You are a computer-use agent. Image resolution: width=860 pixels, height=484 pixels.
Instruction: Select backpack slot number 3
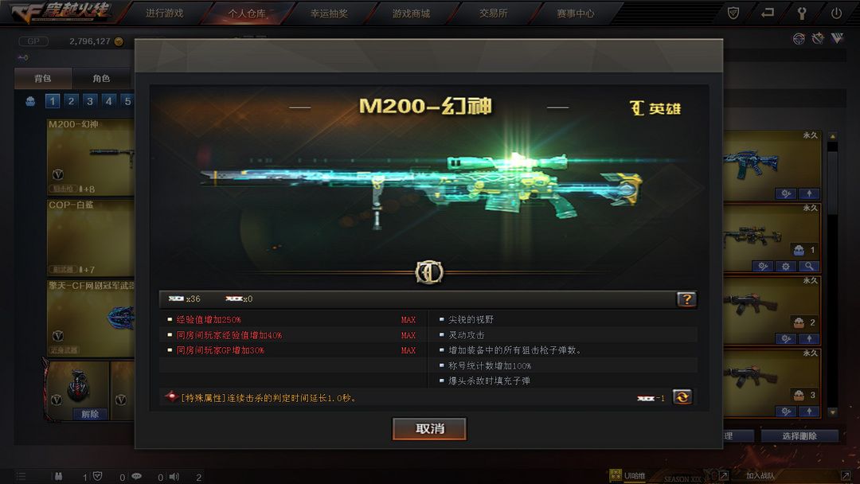(90, 101)
